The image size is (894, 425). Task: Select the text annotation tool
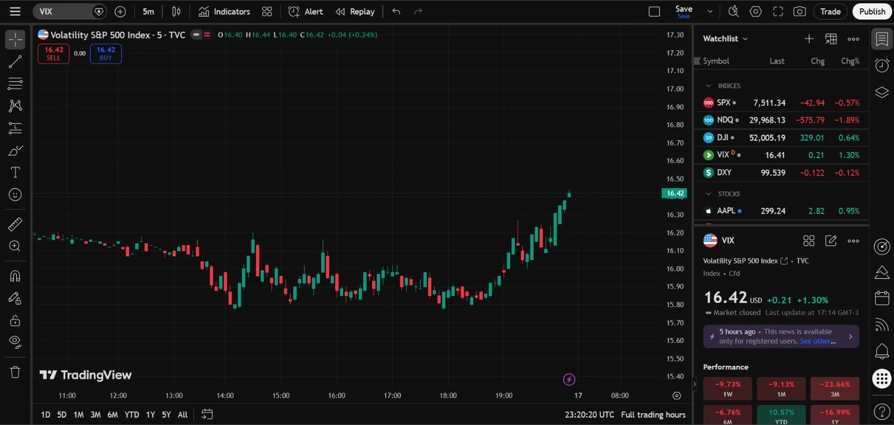tap(15, 172)
